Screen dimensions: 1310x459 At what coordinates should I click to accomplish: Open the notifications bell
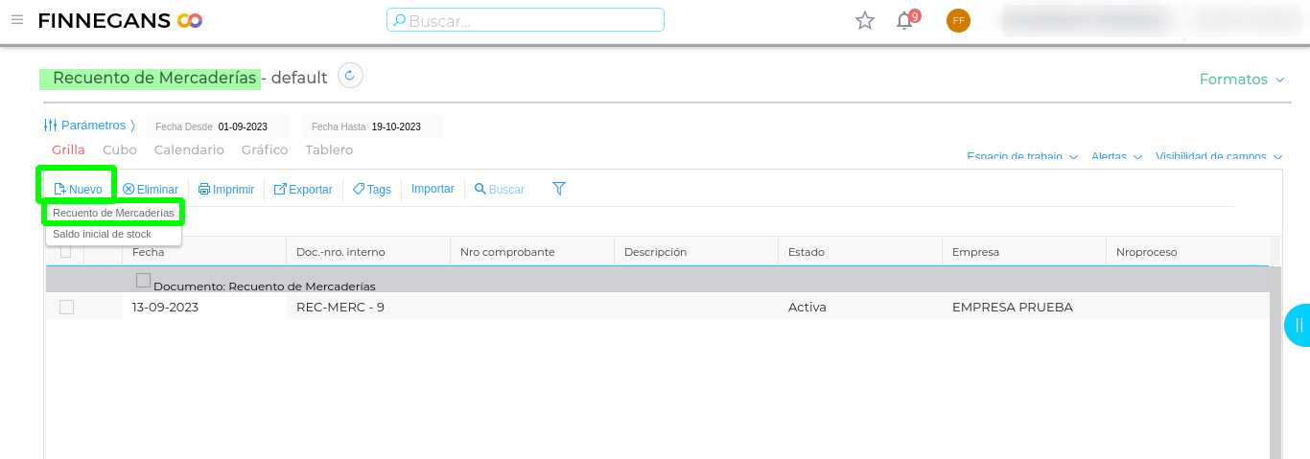coord(904,20)
